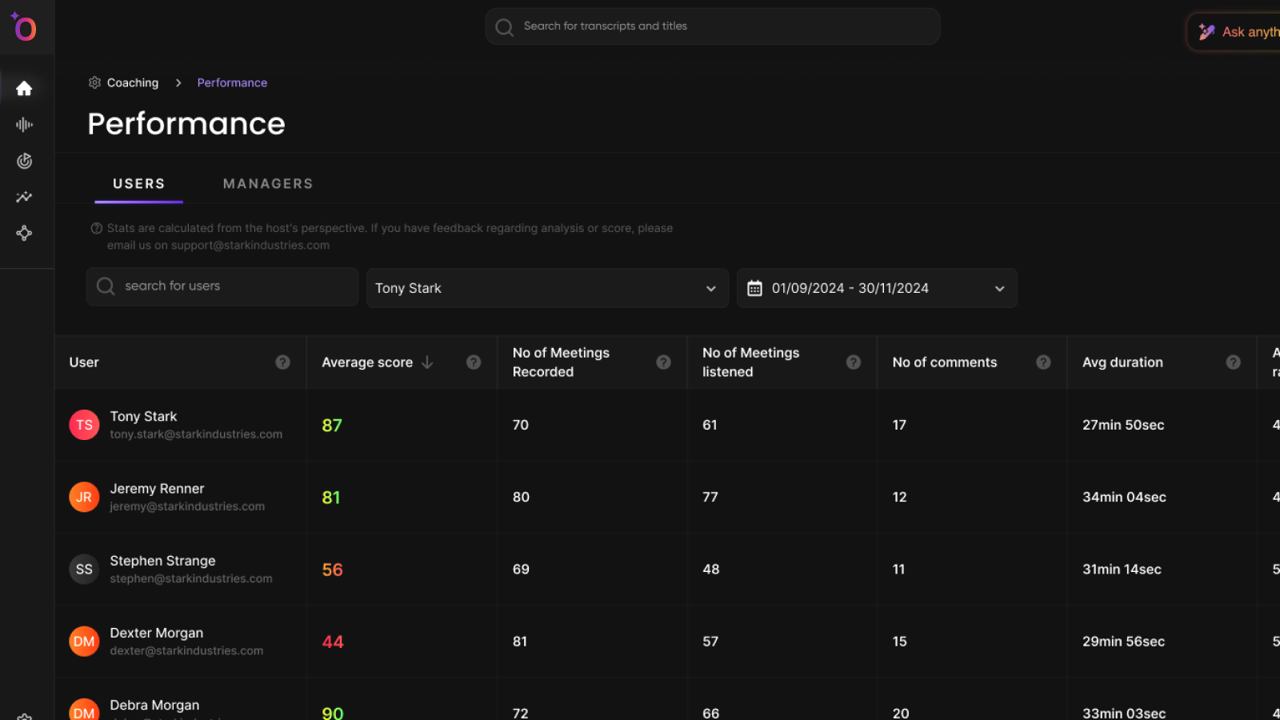Click the Coaching breadcrumb link
Viewport: 1280px width, 720px height.
click(132, 83)
